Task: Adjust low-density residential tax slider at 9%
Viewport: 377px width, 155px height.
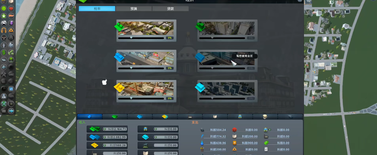Action: point(141,38)
